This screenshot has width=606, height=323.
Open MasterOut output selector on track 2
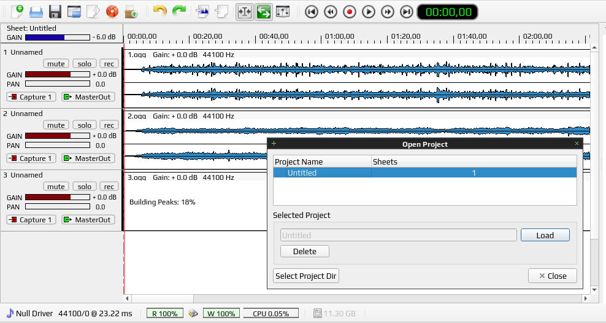coord(88,158)
